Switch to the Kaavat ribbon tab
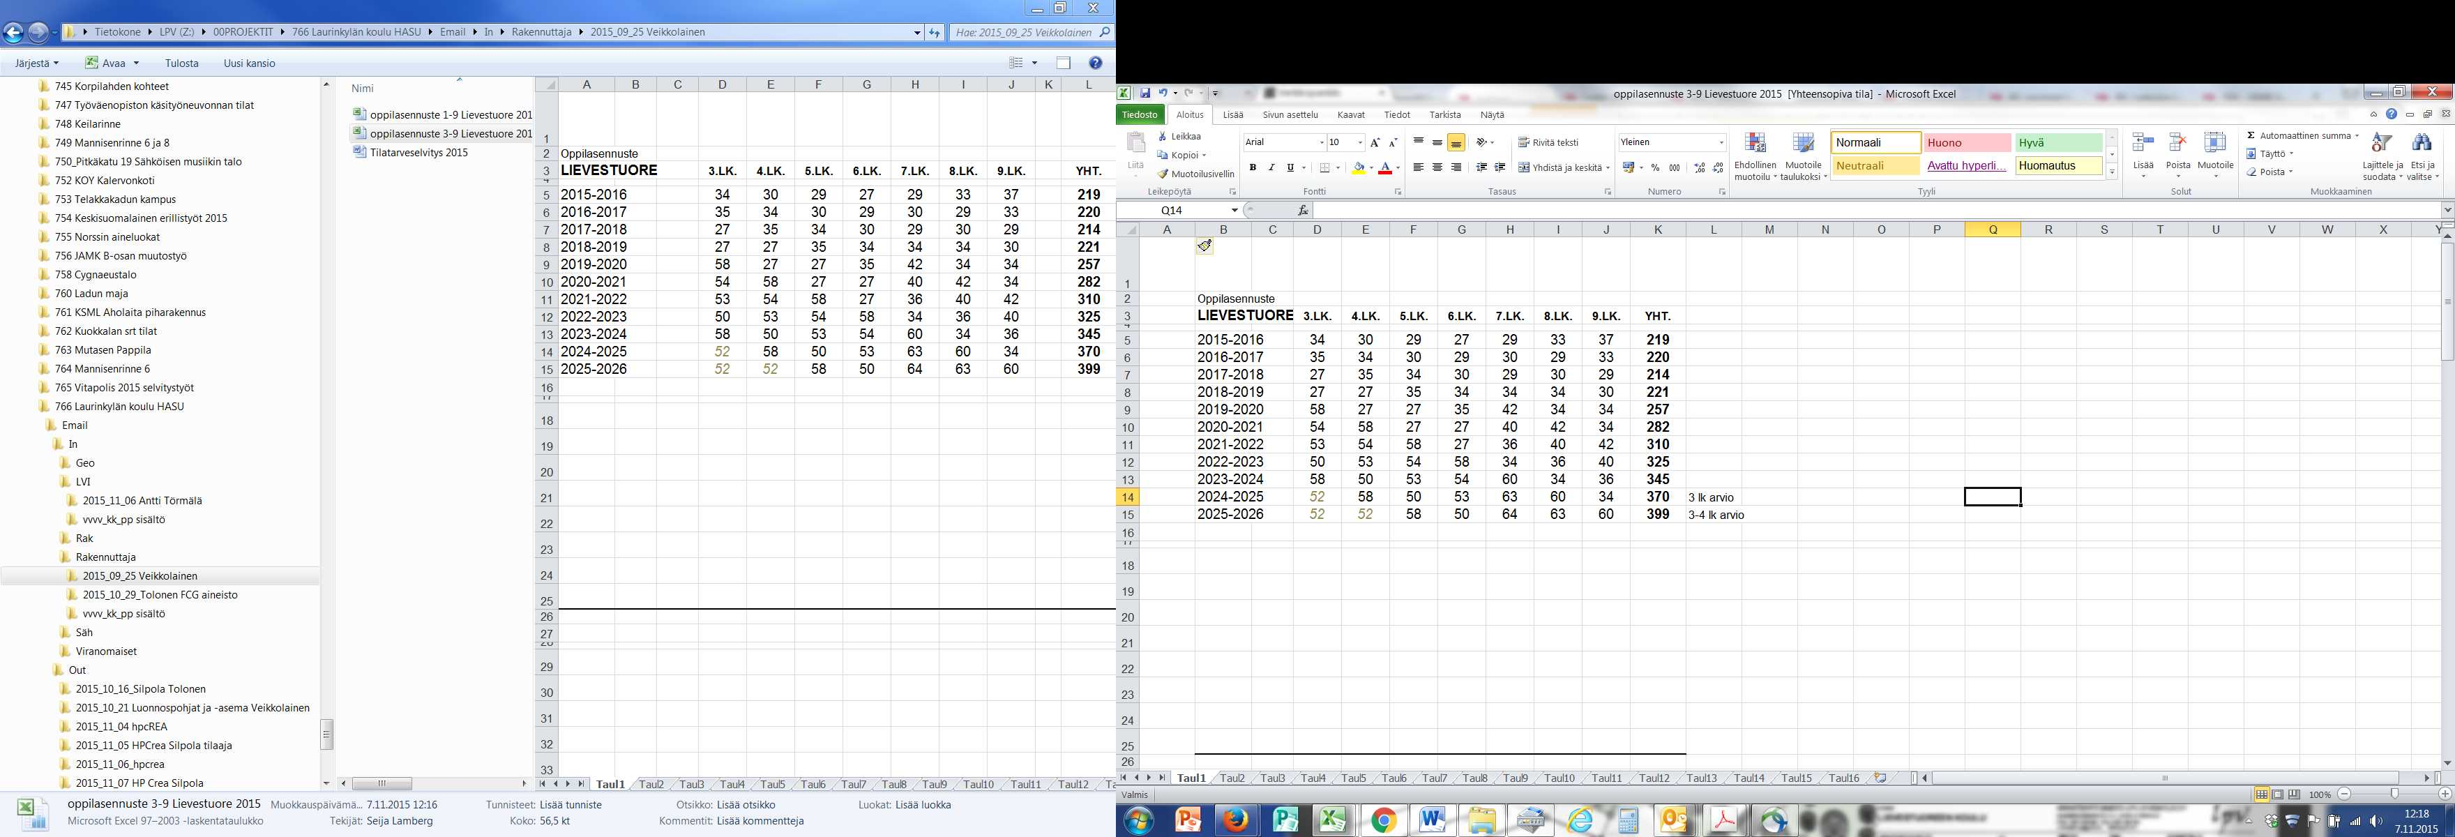 point(1350,114)
